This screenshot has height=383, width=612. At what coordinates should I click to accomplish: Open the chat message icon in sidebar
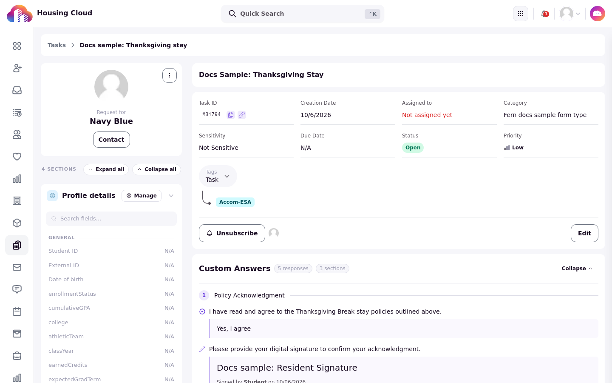click(17, 289)
